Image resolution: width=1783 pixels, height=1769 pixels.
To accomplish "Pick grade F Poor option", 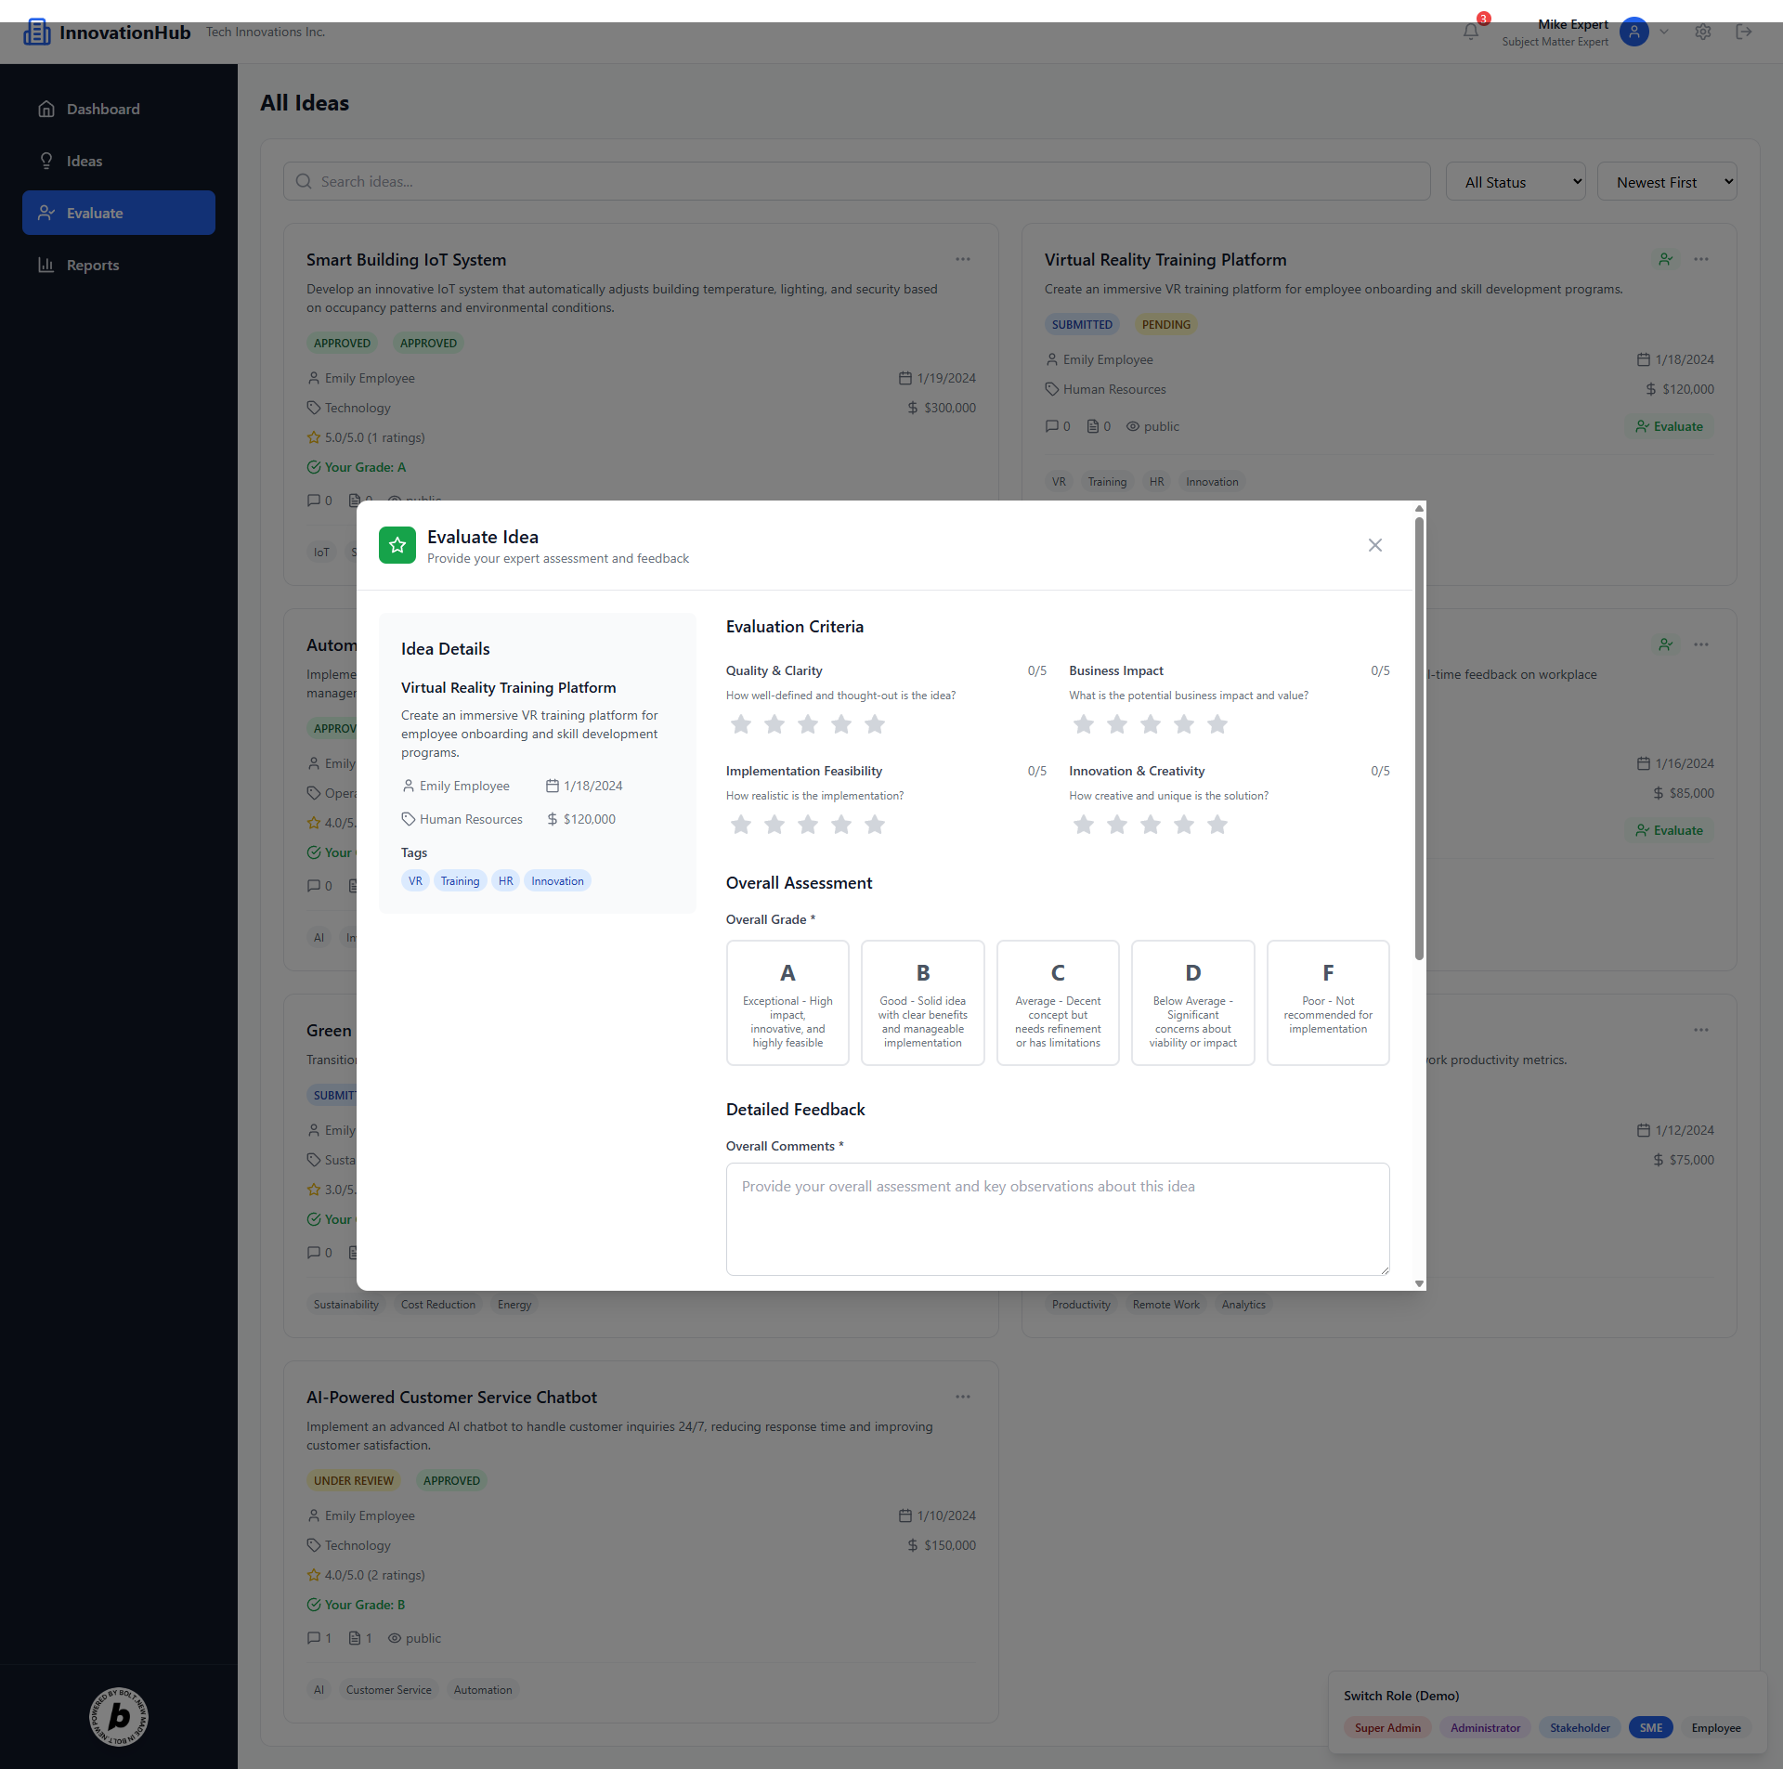I will [1328, 1003].
